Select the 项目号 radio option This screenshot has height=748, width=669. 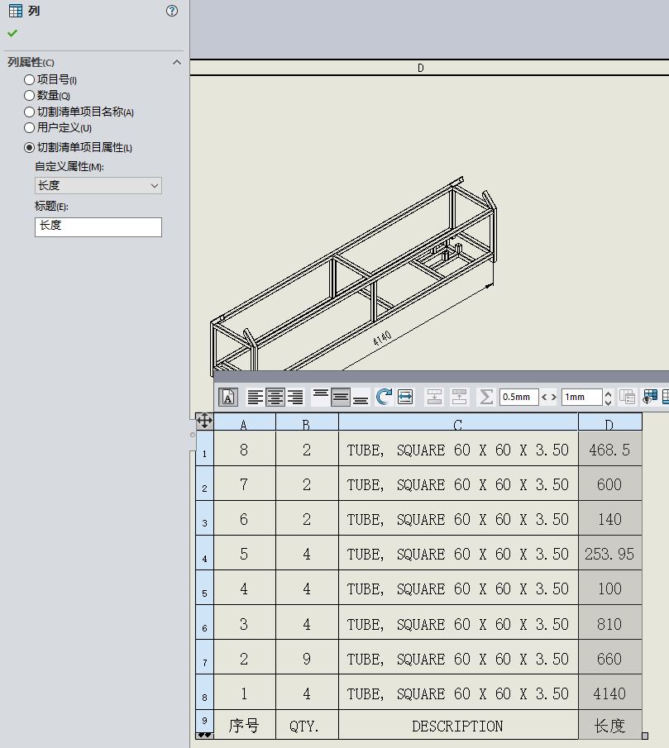(x=29, y=79)
